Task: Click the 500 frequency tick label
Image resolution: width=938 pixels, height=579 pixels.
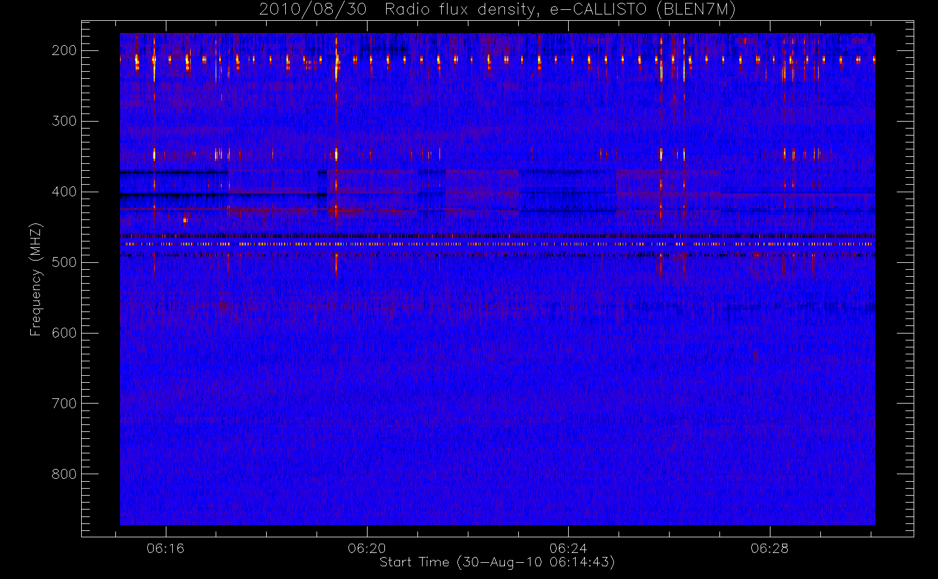Action: [64, 262]
